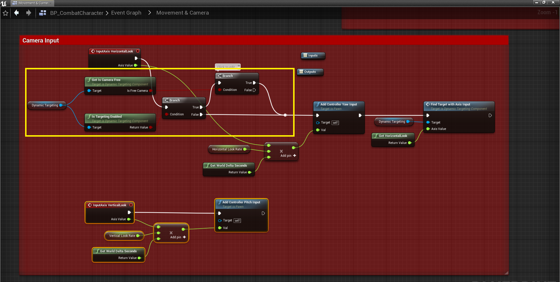This screenshot has height=282, width=560.
Task: Select the Movement & Camera tab
Action: (x=32, y=3)
